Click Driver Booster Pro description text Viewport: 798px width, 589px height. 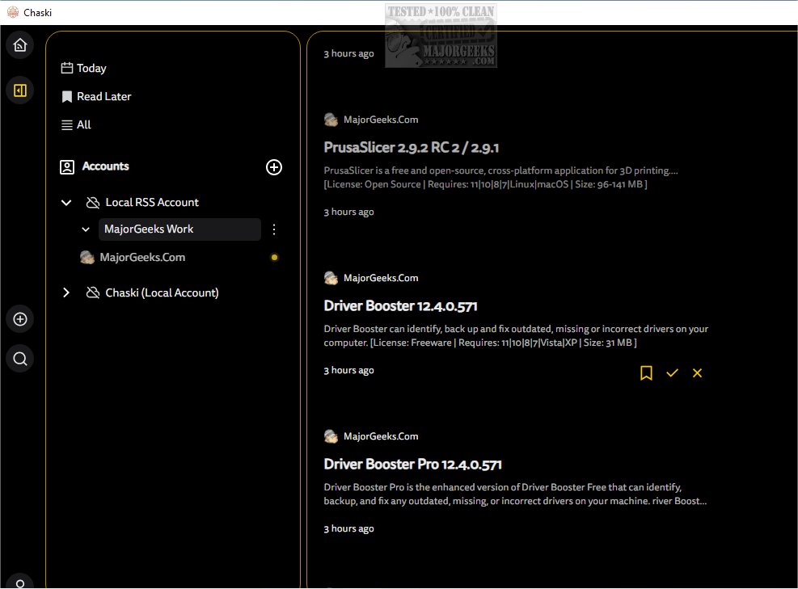[515, 494]
